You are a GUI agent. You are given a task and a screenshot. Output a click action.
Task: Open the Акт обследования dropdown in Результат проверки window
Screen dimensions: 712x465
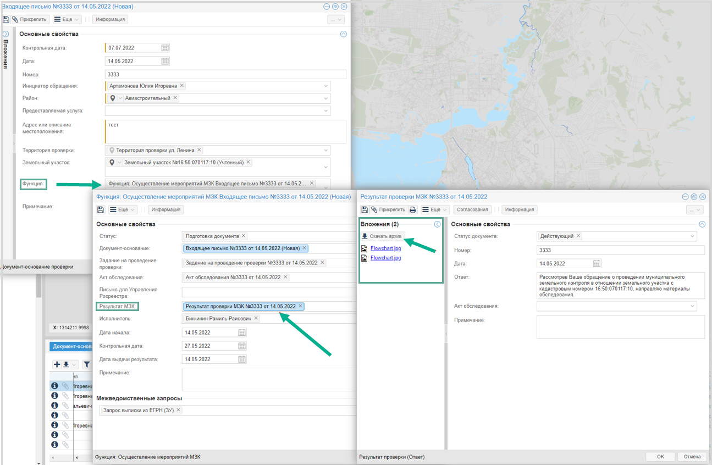692,306
